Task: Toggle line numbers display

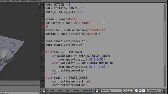Action: pyautogui.click(x=136, y=91)
